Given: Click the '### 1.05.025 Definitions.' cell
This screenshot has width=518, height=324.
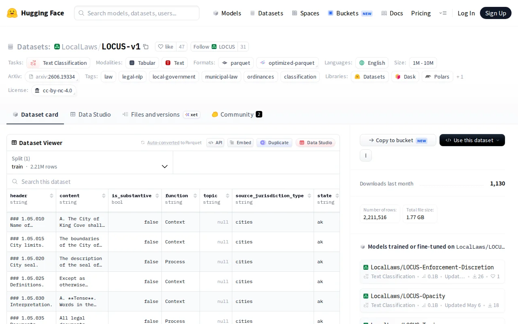Looking at the screenshot, I should point(32,281).
